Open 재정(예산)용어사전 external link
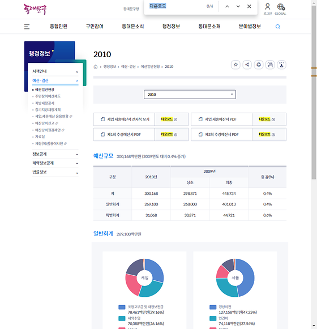Viewport: 317px width, 329px height. 51,143
